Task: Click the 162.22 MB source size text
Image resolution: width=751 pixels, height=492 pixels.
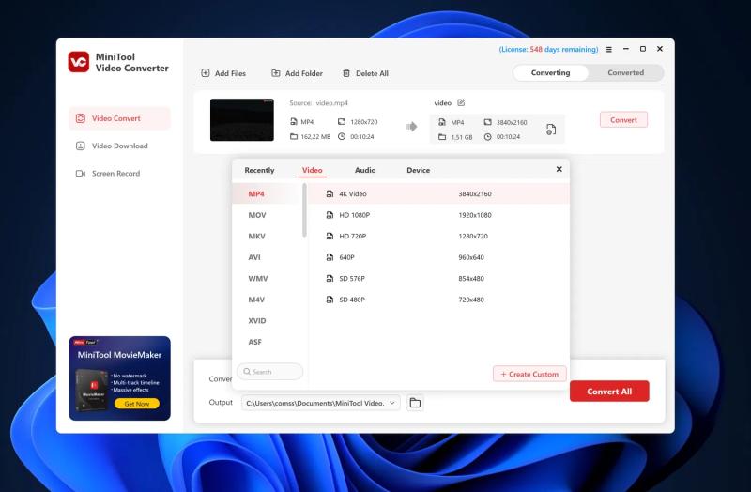Action: click(x=315, y=136)
